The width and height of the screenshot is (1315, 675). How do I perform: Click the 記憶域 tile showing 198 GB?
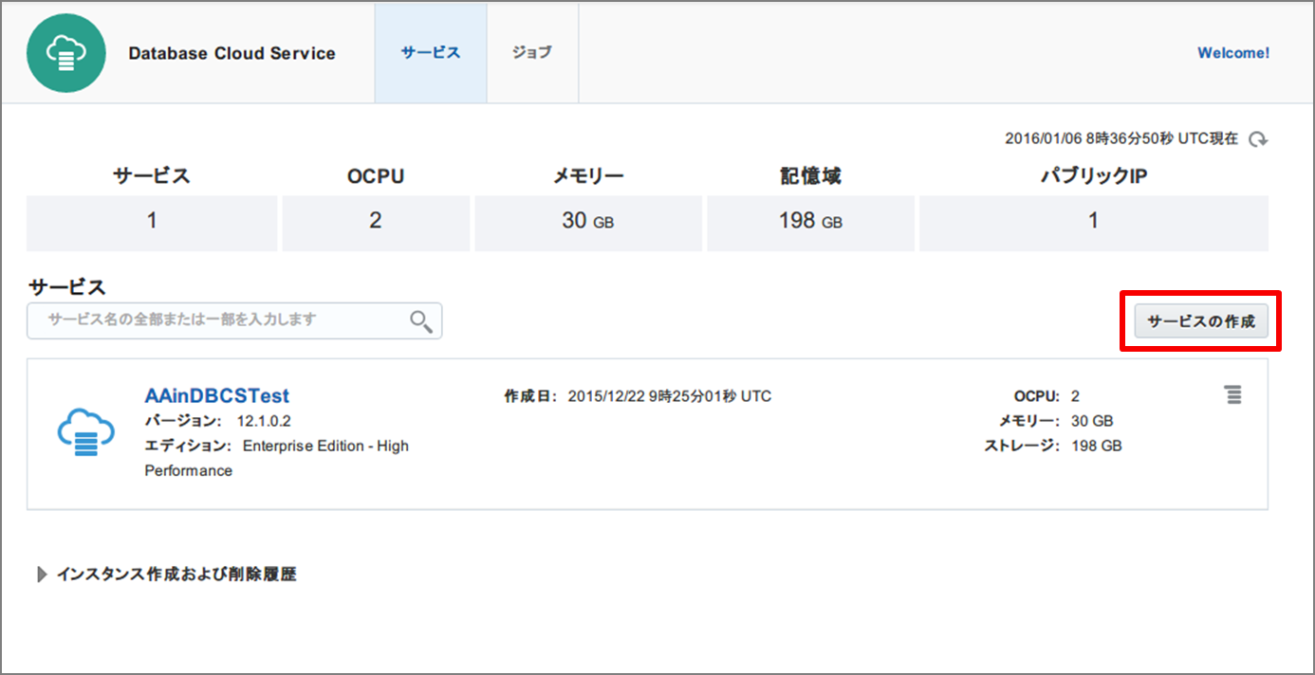811,223
